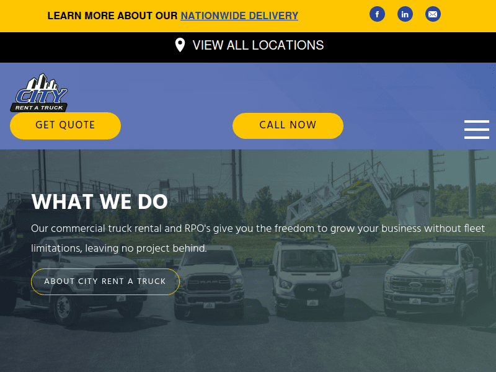The height and width of the screenshot is (372, 496).
Task: Open About City Rent A Truck
Action: click(x=105, y=281)
